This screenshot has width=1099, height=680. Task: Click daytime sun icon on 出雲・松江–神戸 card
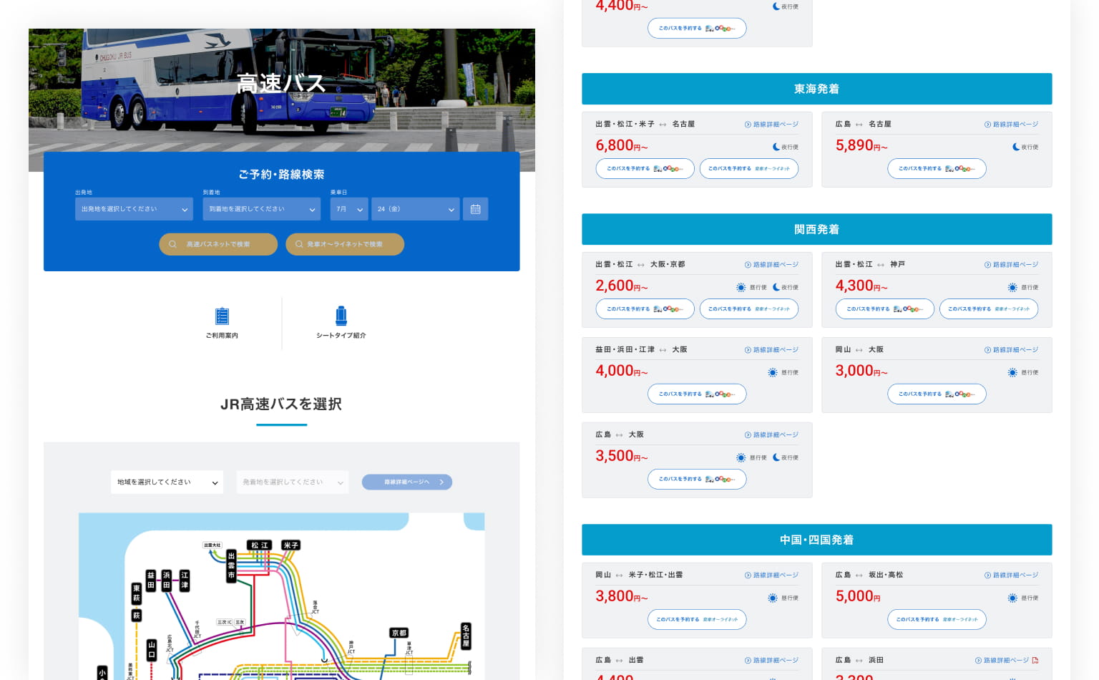tap(1012, 287)
